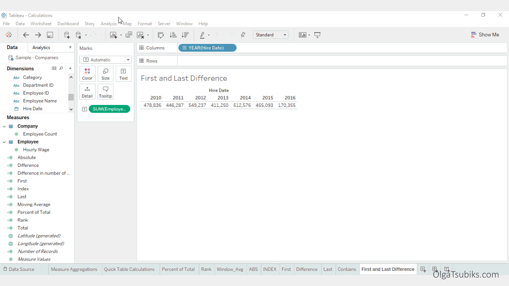Click the New Story tab icon

pos(447,269)
